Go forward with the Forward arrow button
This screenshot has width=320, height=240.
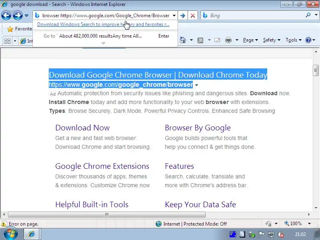(18, 16)
